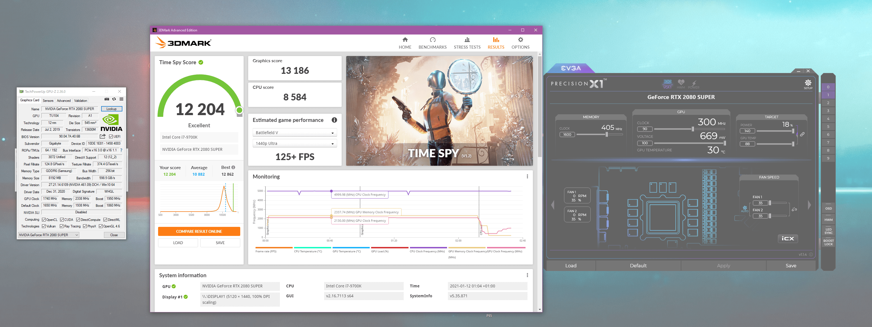872x327 pixels.
Task: Switch to the Sensors tab in GPU-Z
Action: point(48,100)
